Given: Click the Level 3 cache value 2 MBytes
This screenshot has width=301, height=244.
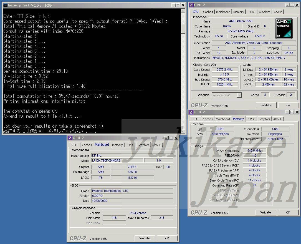Looking at the screenshot, I should pos(268,84).
